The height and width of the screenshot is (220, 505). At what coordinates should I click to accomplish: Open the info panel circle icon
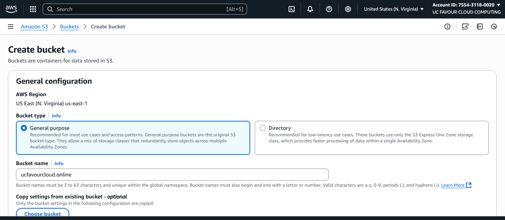[x=447, y=27]
